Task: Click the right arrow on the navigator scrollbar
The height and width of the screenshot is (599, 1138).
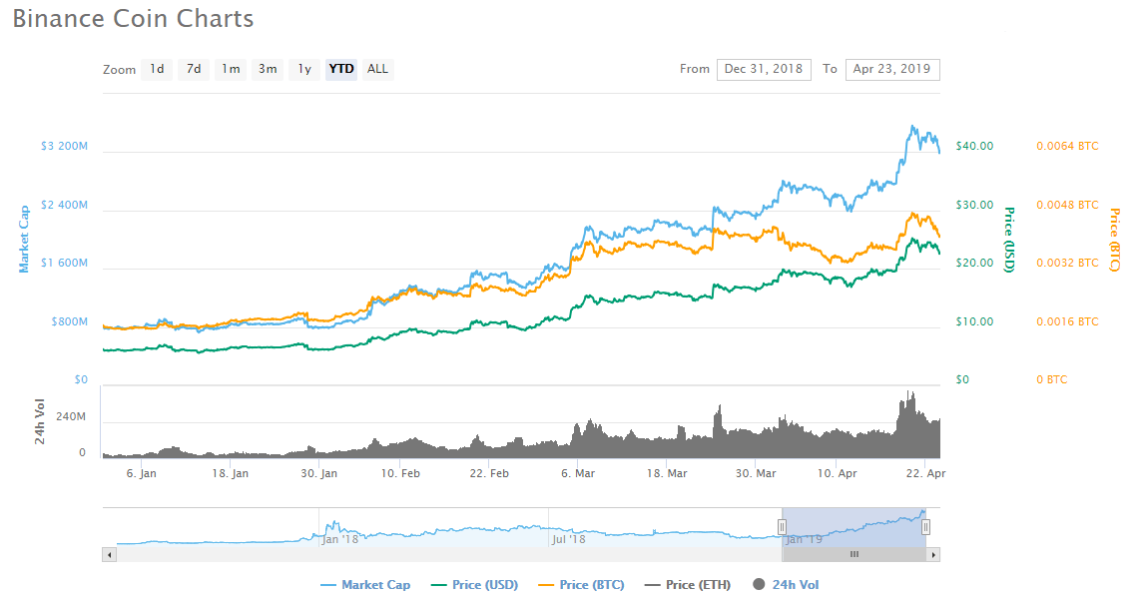Action: 932,553
